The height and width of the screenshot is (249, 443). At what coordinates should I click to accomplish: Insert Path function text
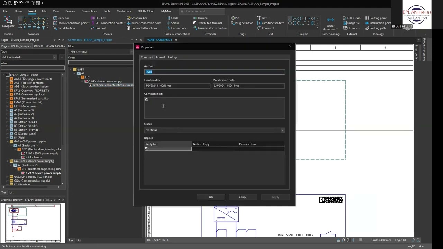coord(270,23)
